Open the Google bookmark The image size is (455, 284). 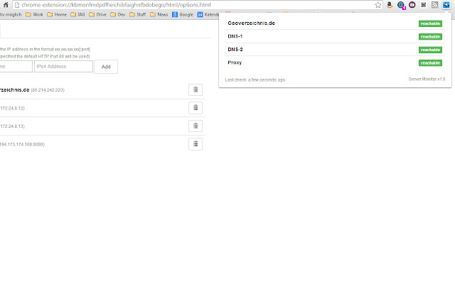click(x=183, y=14)
